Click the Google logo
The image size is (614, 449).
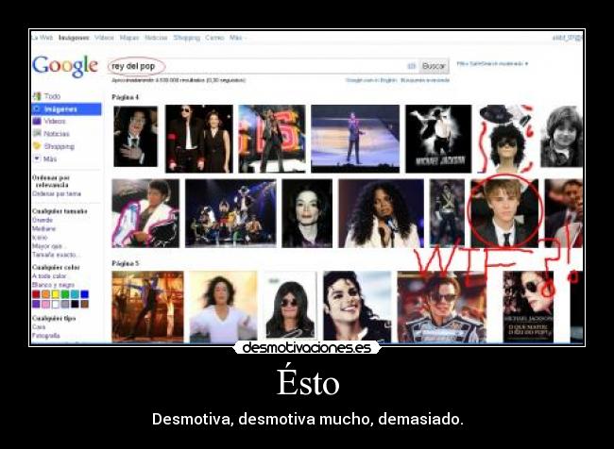point(65,66)
